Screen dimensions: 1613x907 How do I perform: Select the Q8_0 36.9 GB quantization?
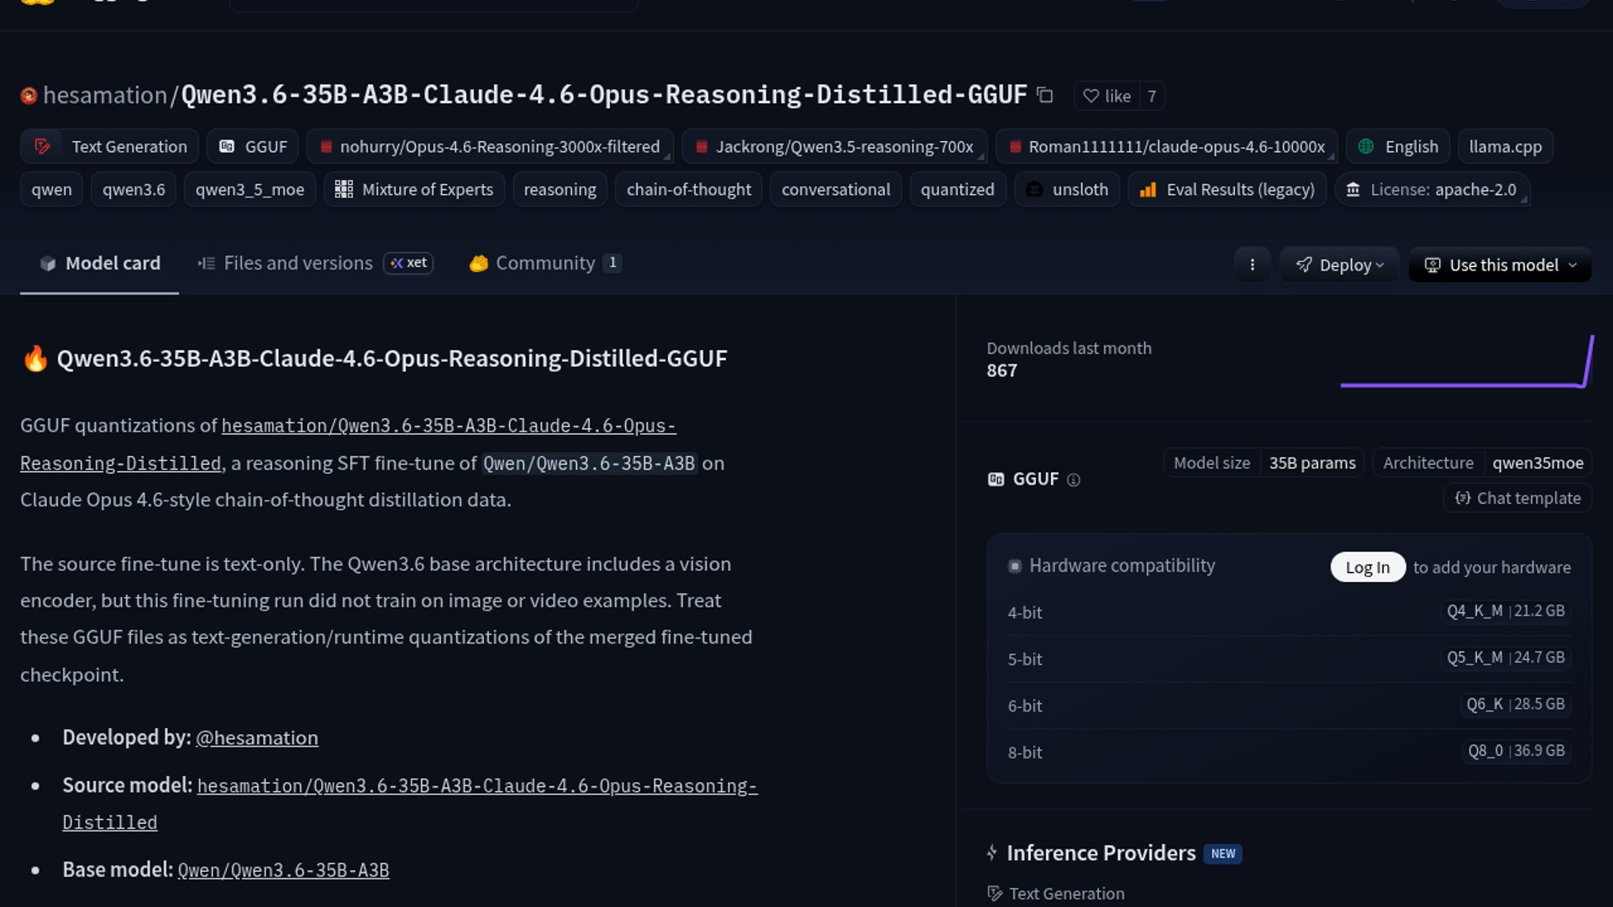1516,751
